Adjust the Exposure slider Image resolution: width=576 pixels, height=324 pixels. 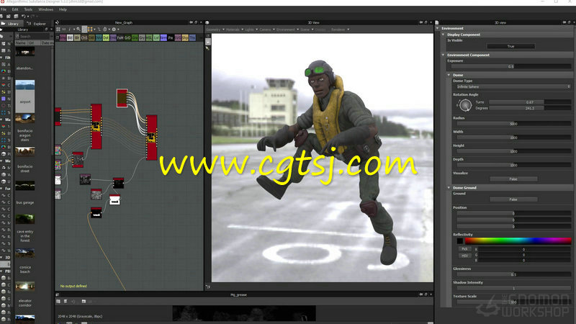point(510,66)
